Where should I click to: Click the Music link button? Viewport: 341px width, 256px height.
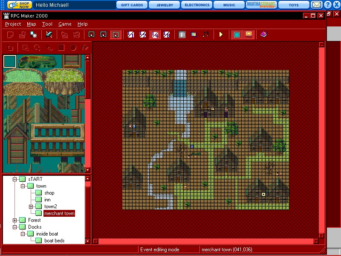229,5
